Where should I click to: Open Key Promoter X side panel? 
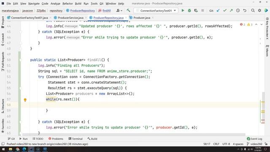pos(267,28)
